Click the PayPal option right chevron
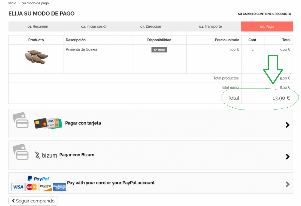This screenshot has width=301, height=206. [287, 184]
